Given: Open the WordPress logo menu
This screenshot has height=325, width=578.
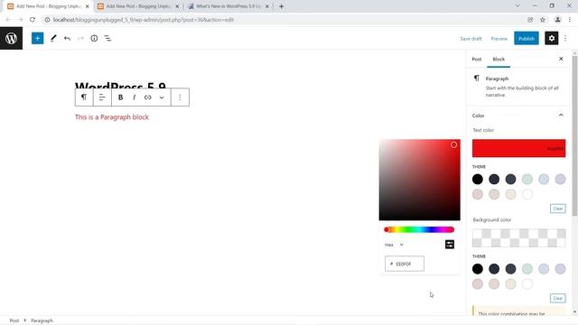Looking at the screenshot, I should [x=11, y=38].
